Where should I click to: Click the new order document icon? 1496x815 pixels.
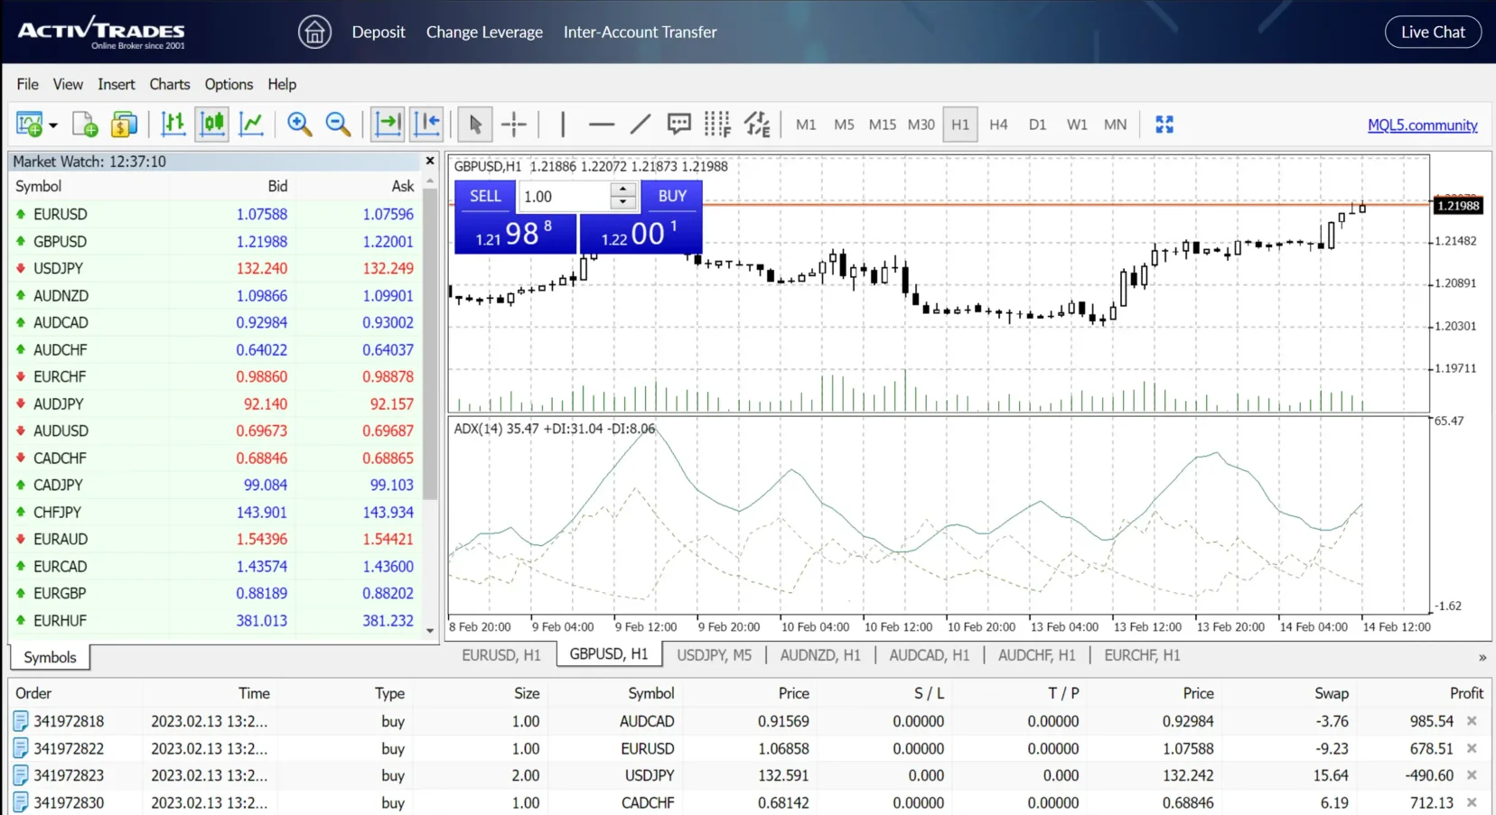coord(85,125)
